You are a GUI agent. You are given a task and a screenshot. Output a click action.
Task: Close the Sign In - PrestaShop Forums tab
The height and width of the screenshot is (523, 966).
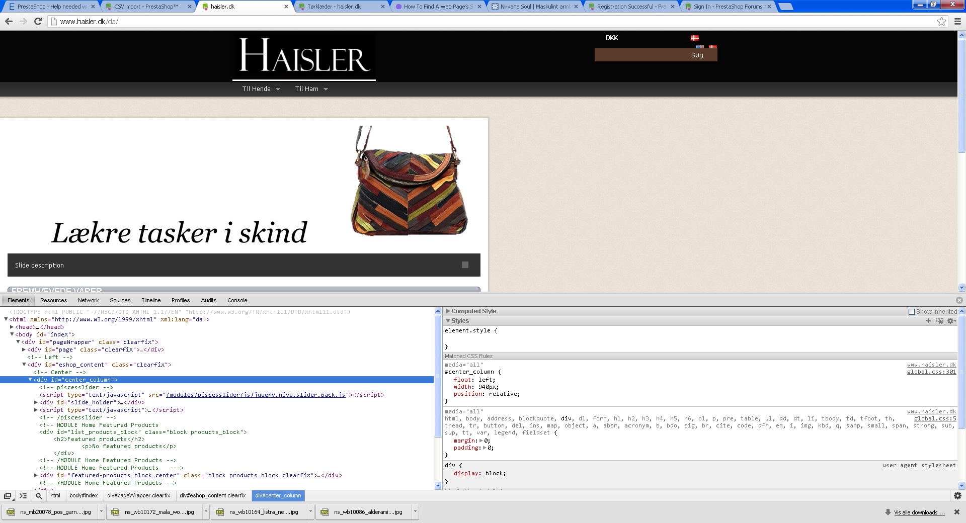769,7
